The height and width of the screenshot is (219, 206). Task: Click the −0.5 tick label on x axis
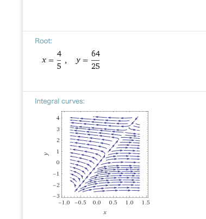tap(80, 203)
